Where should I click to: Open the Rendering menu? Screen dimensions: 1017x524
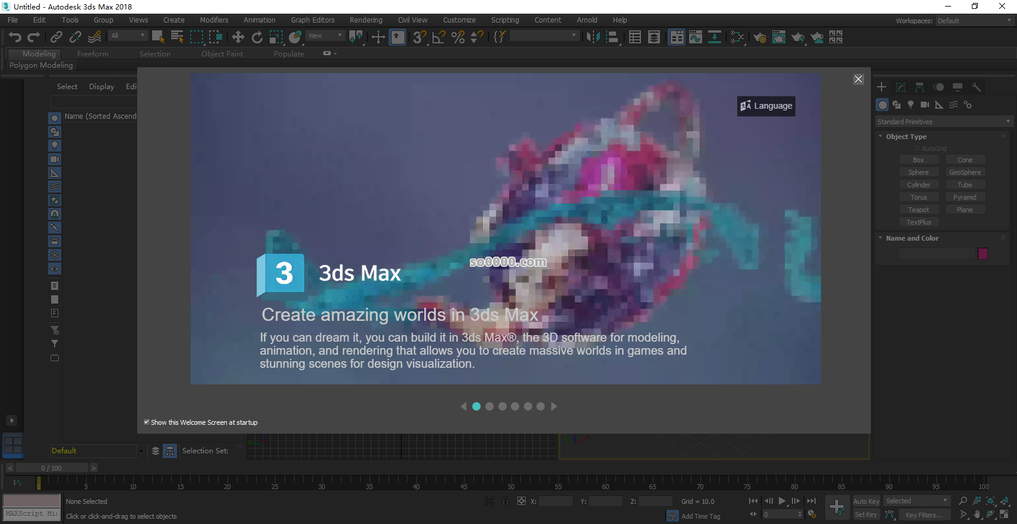pos(366,20)
